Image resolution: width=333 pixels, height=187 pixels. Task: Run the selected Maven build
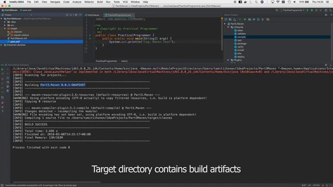click(245, 19)
